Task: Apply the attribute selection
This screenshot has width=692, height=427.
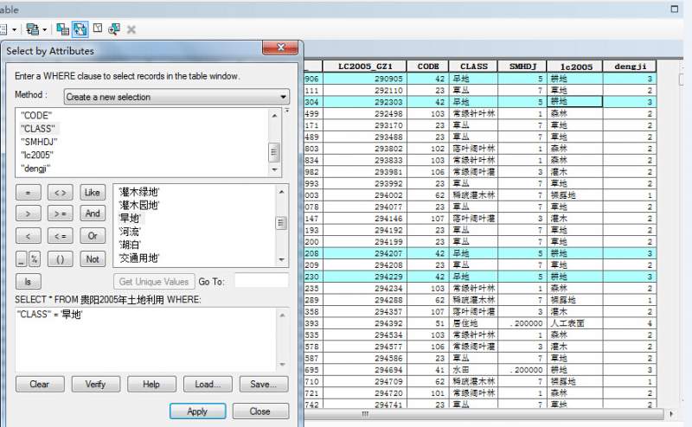Action: pyautogui.click(x=197, y=411)
